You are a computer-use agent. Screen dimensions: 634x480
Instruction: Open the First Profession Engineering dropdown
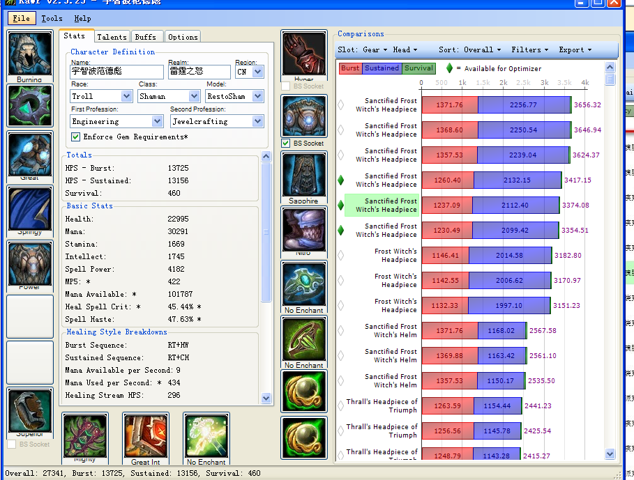(x=157, y=121)
